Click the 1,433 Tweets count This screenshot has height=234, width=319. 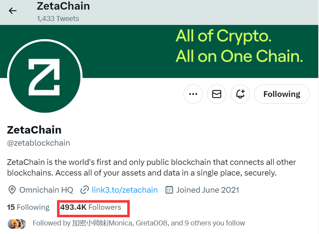(58, 18)
